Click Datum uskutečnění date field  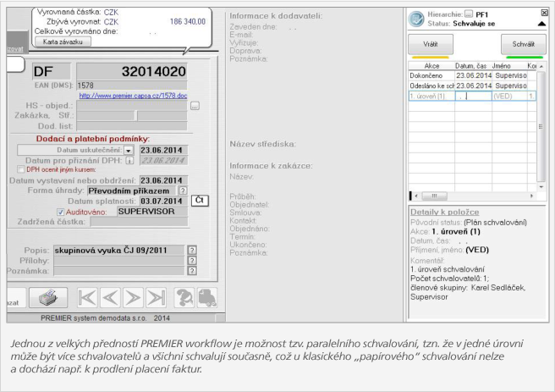(x=163, y=150)
